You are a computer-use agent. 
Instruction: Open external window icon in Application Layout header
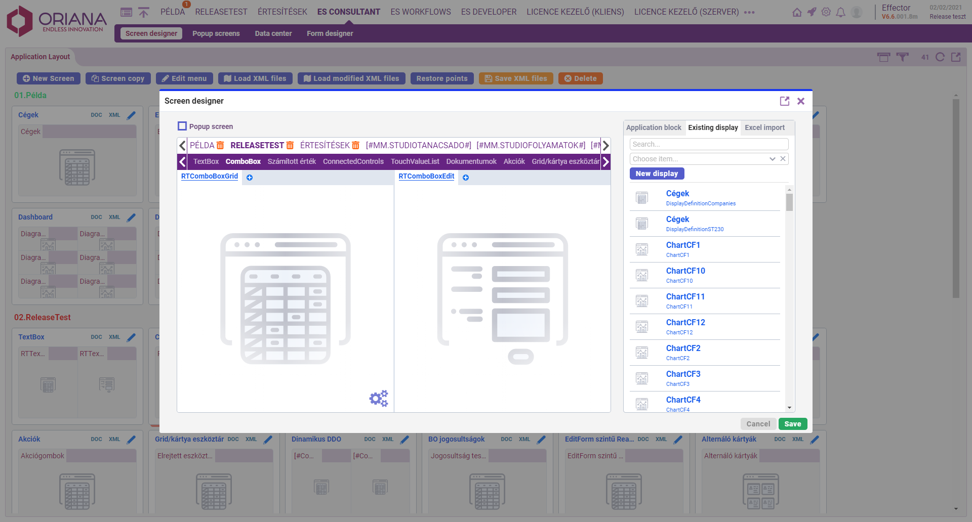click(x=956, y=57)
